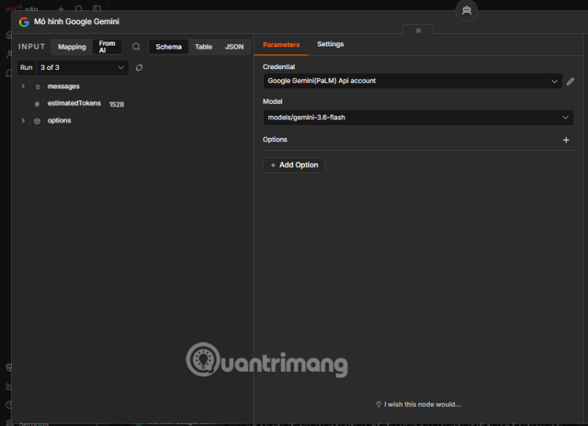Click the INPUT panel heading
The height and width of the screenshot is (426, 588).
(x=32, y=46)
